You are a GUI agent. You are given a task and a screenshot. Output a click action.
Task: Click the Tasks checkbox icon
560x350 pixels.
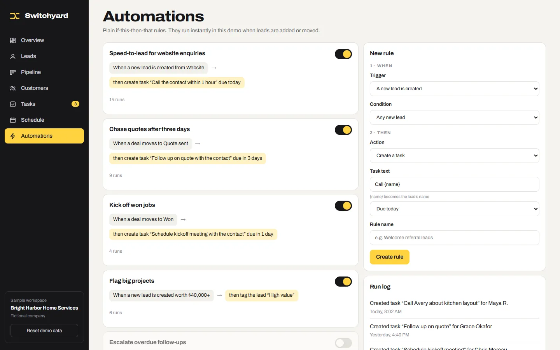click(x=13, y=104)
